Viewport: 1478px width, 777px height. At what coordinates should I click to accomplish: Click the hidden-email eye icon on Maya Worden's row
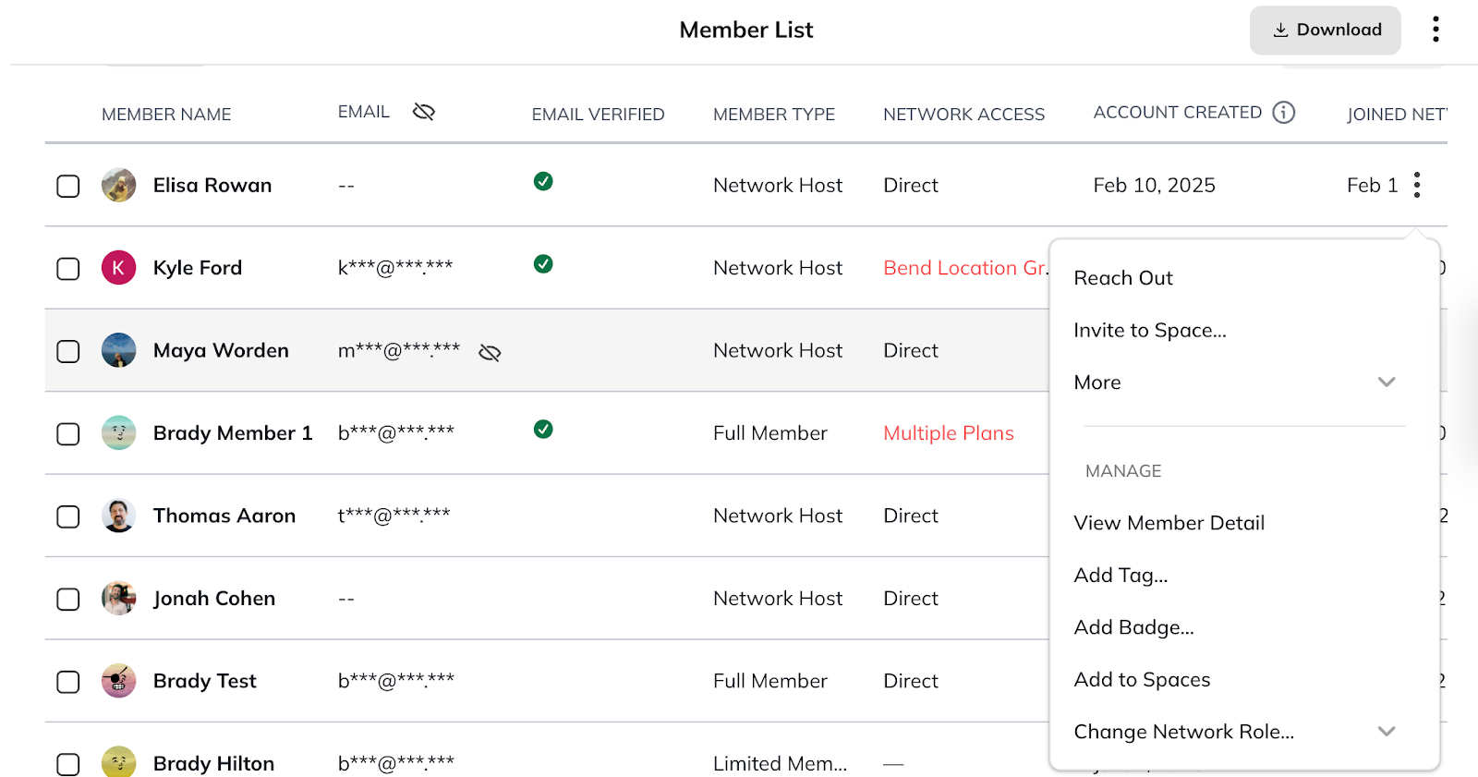click(x=490, y=352)
